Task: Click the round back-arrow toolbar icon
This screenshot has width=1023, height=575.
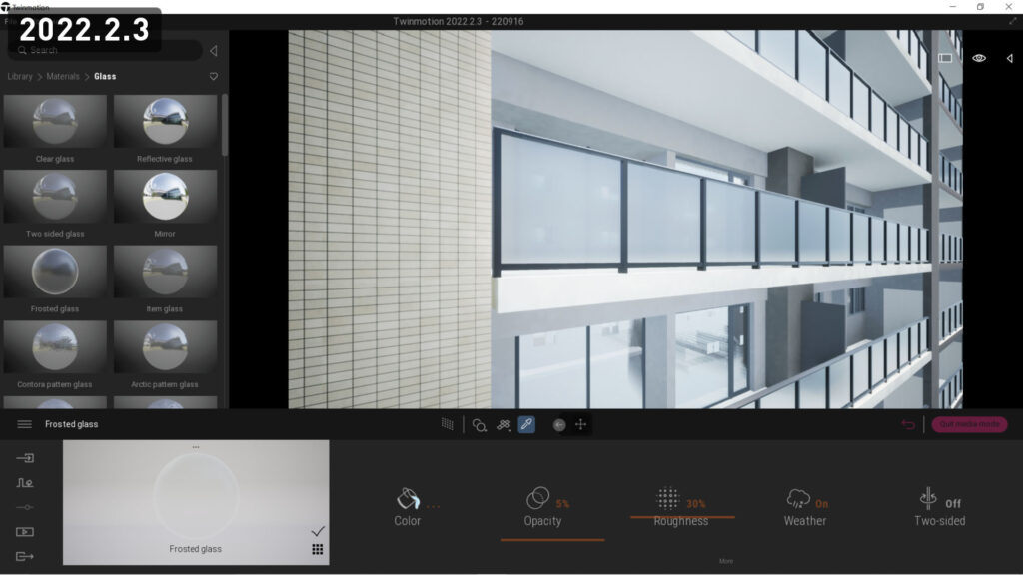Action: 559,425
